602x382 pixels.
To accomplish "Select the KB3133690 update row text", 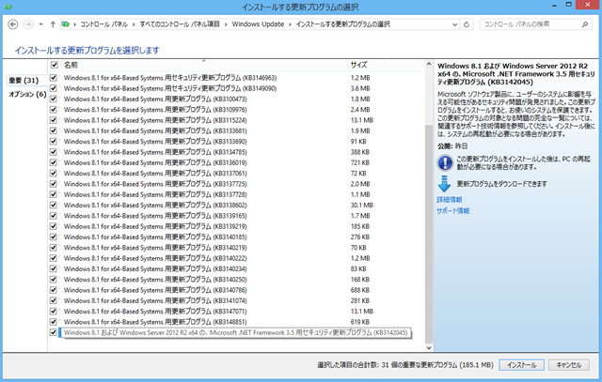I will pos(155,142).
